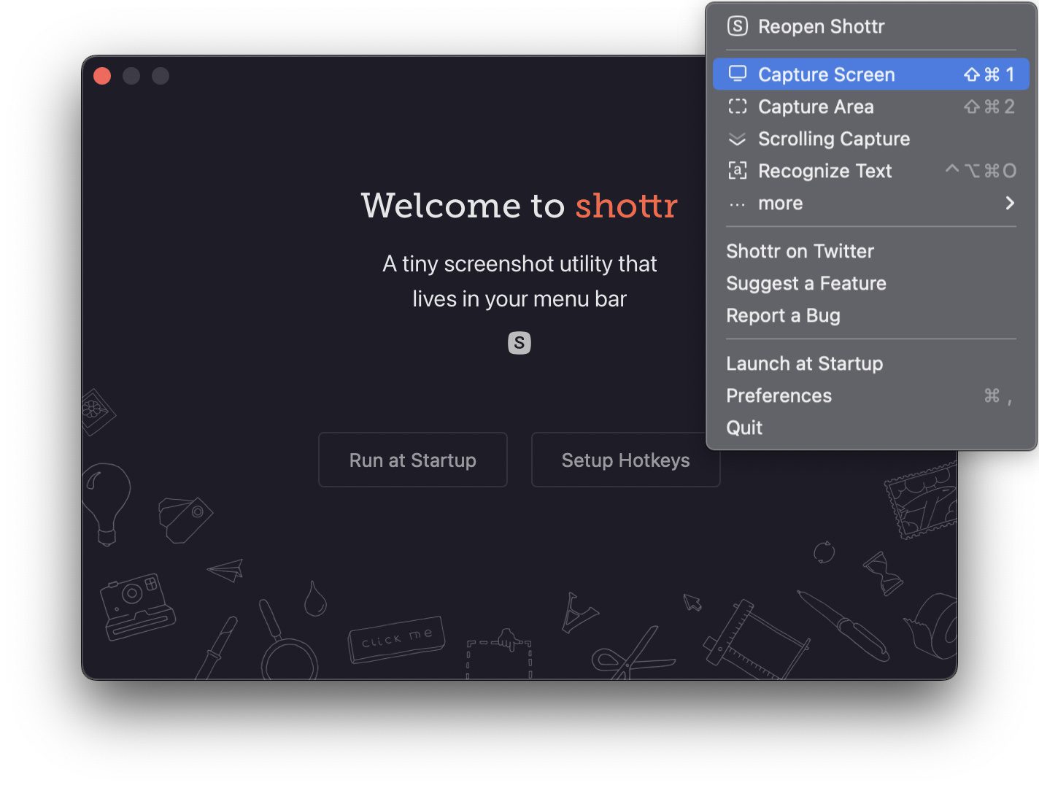Screen dimensions: 1039x788
Task: Click the double-chevron icon beside Scrolling Capture
Action: click(738, 139)
